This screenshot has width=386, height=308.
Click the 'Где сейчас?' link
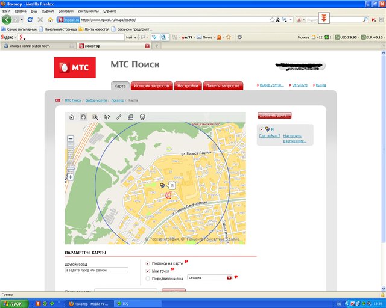270,135
